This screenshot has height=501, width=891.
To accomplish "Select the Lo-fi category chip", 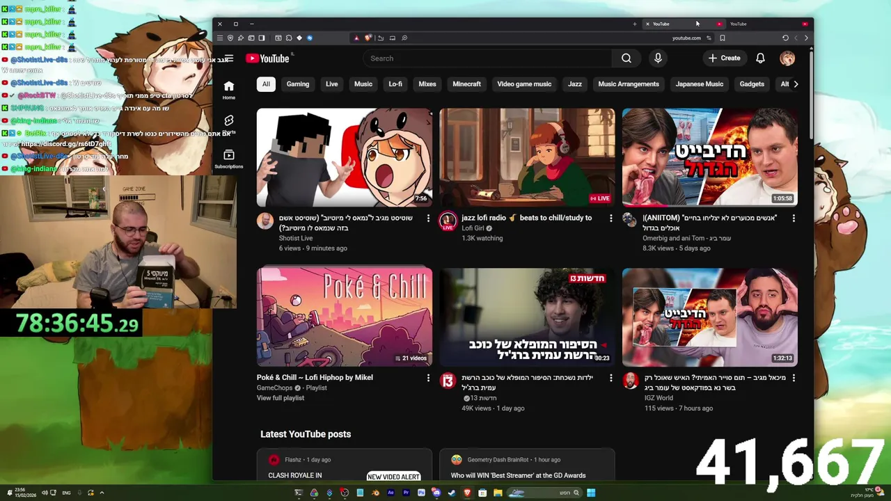I will click(x=395, y=84).
